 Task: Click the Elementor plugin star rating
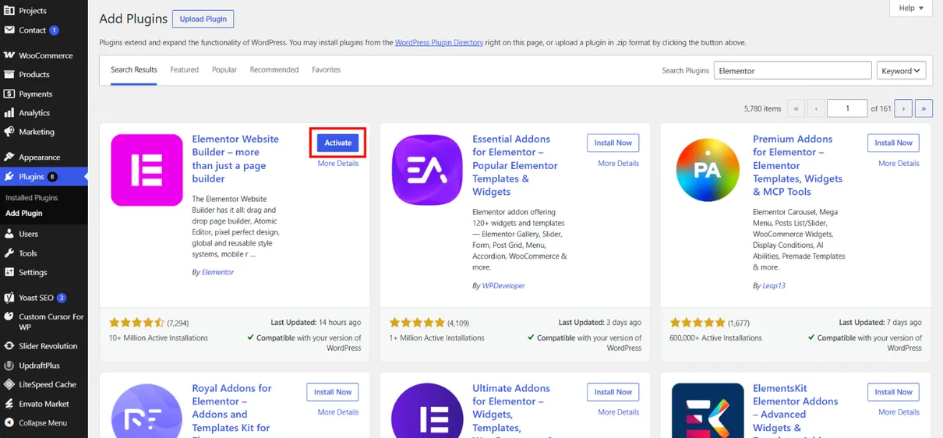pyautogui.click(x=137, y=323)
